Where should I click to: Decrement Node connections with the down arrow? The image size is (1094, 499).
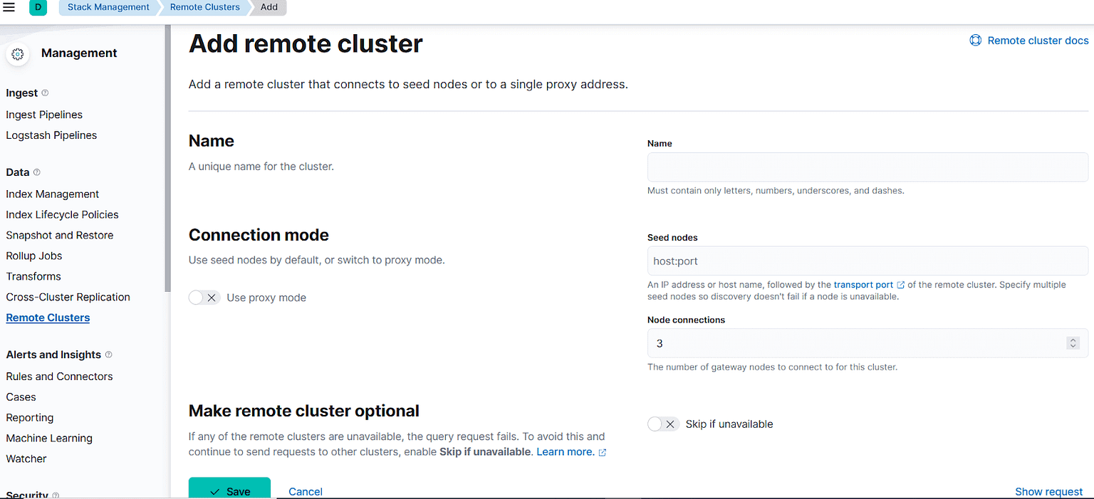[x=1073, y=347]
